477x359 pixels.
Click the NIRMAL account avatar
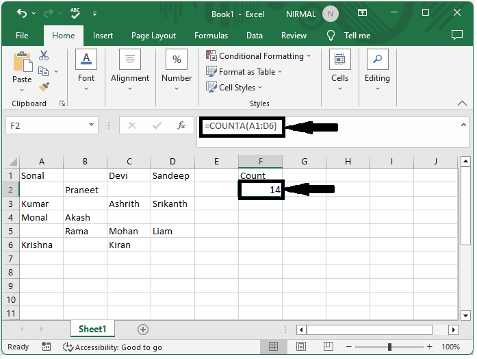[x=331, y=14]
